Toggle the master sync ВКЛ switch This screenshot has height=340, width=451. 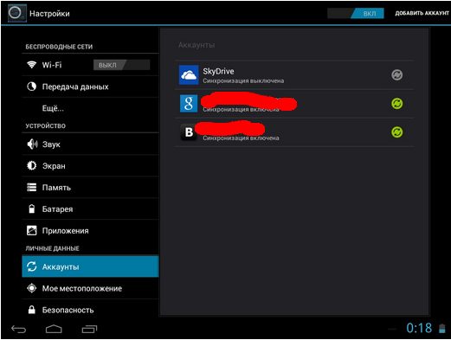[x=356, y=13]
